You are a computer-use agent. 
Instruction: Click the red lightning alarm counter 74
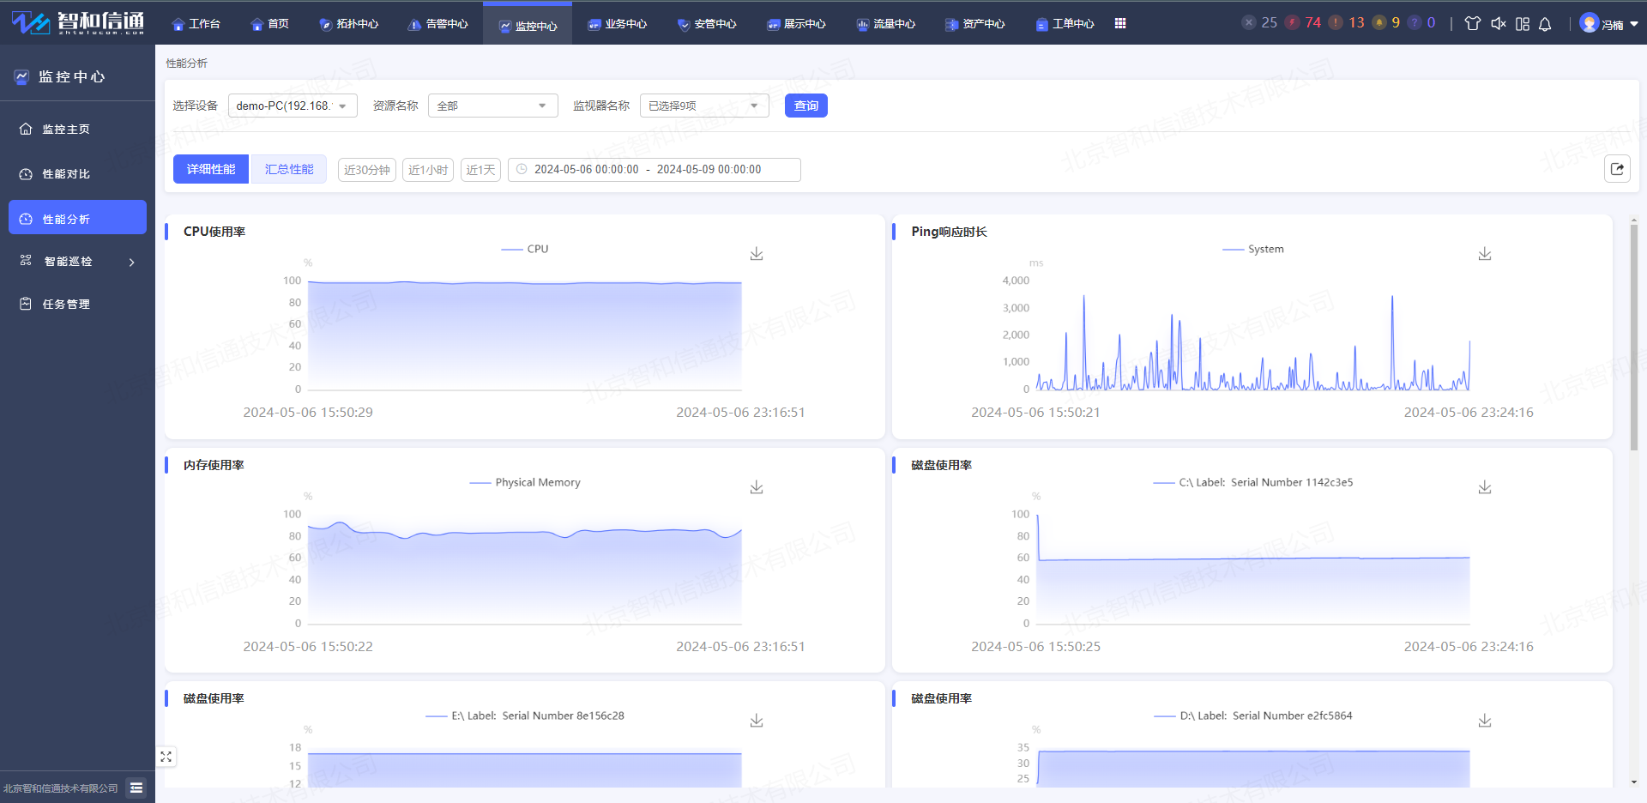[x=1303, y=23]
